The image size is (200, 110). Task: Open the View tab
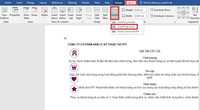pos(97,3)
